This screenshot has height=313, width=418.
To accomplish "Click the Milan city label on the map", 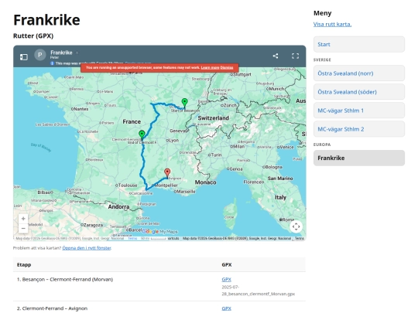I will (239, 146).
